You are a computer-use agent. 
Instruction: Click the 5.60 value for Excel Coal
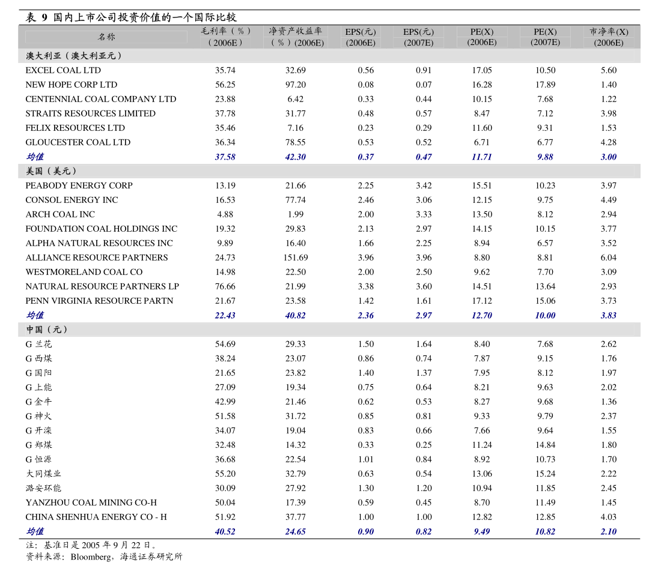coord(609,70)
